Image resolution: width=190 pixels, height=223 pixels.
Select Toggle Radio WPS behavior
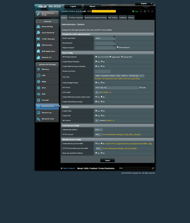point(110,57)
